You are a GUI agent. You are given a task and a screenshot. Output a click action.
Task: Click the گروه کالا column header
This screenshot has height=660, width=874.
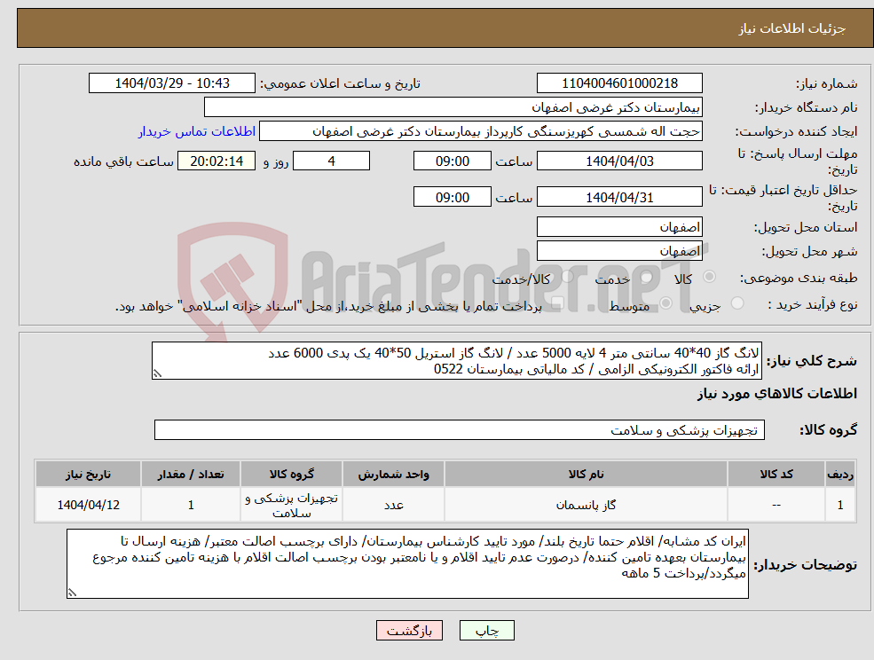[292, 475]
